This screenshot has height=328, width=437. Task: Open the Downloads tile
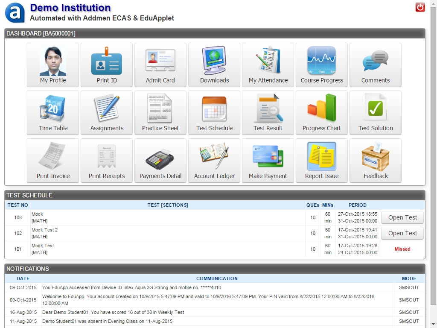tap(214, 65)
